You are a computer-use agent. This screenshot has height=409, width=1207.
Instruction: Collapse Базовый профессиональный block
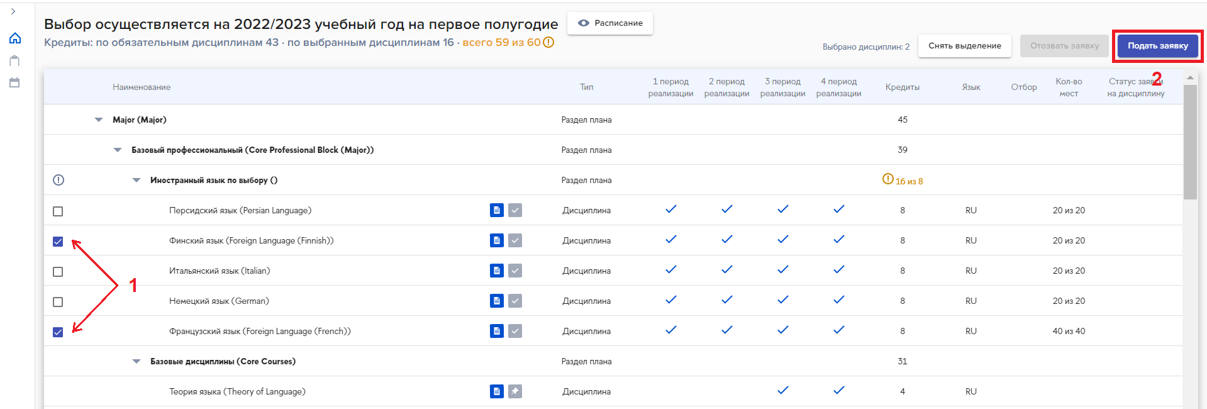pos(118,150)
